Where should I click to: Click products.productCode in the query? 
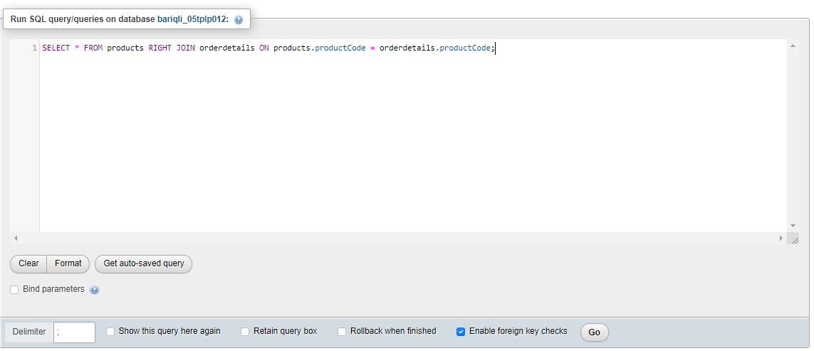[320, 48]
